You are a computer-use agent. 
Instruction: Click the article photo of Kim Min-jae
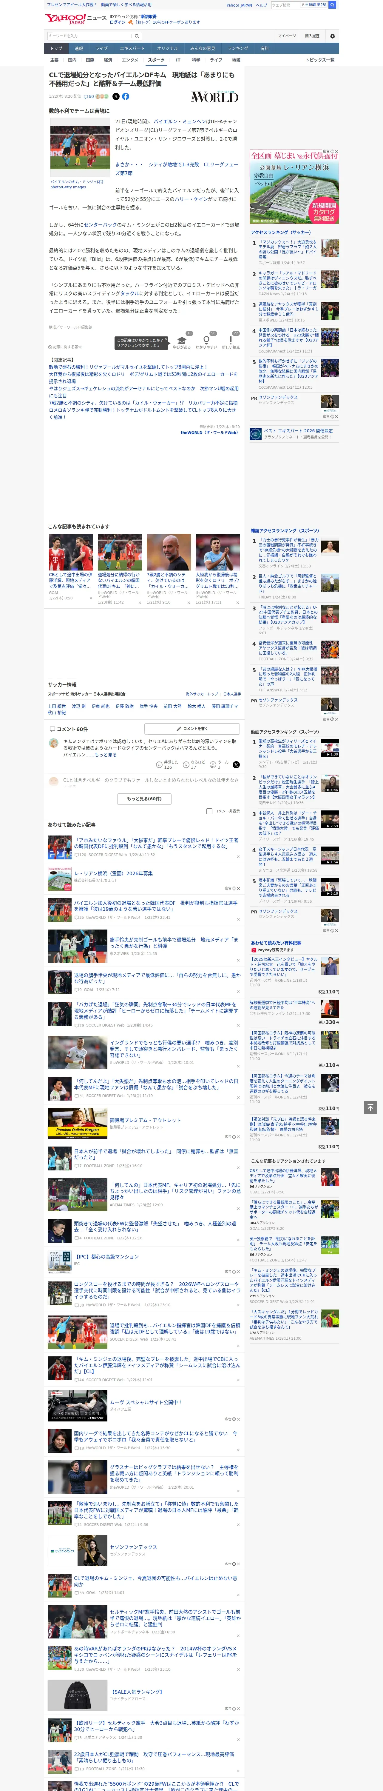[80, 148]
